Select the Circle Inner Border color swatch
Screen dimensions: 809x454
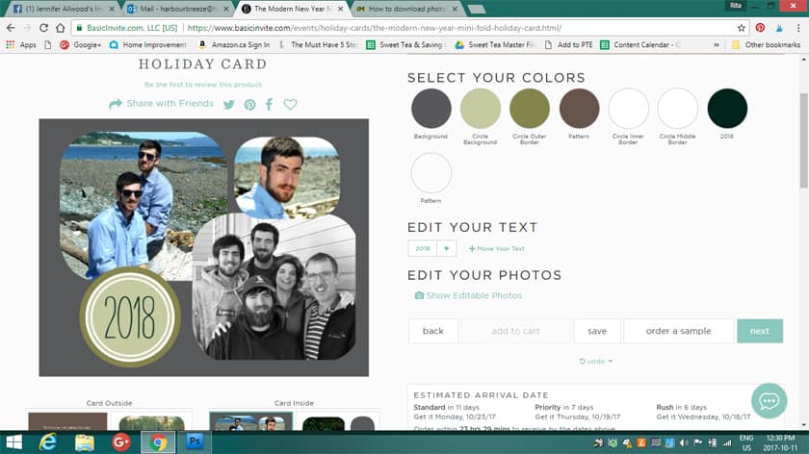pos(628,109)
